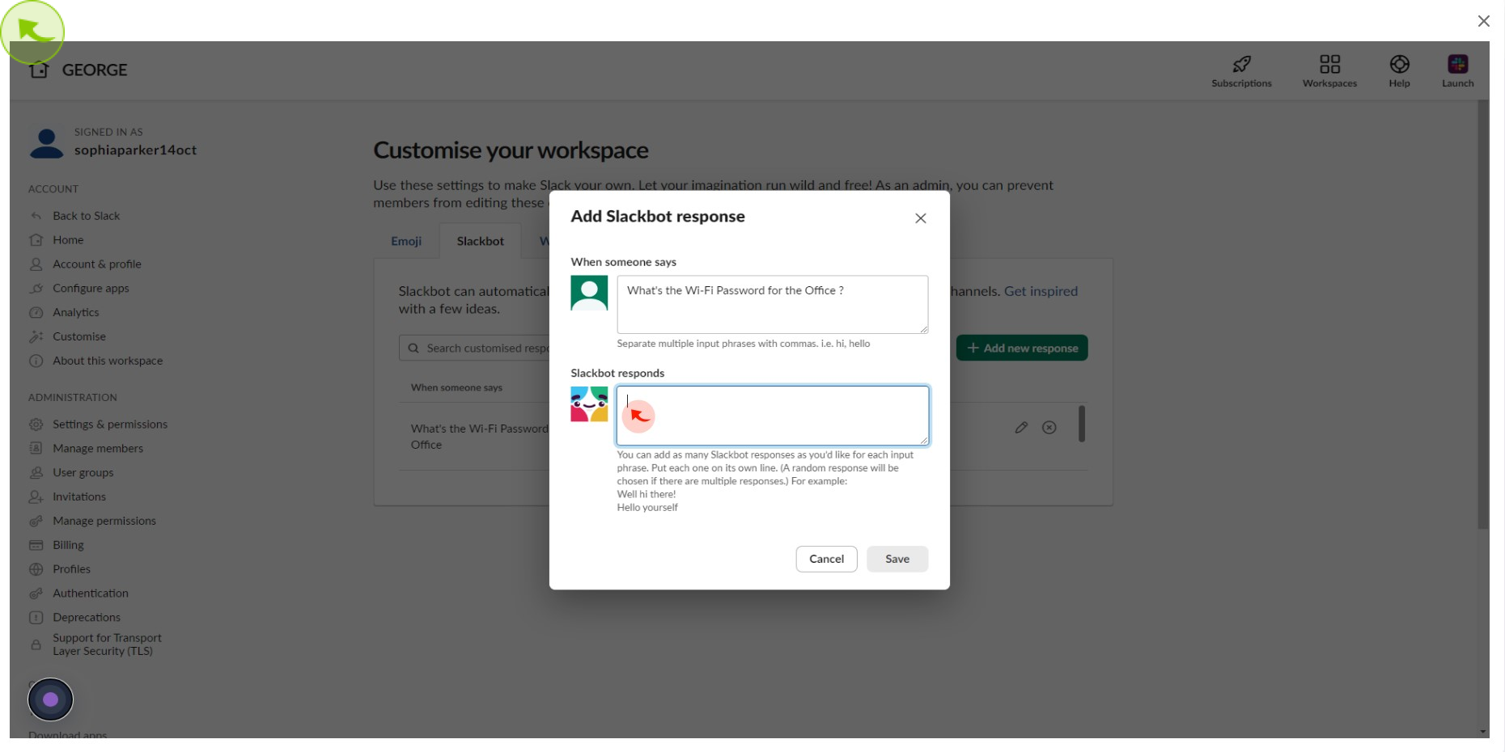Click the Customise your workspace heading
The height and width of the screenshot is (752, 1505).
[511, 150]
